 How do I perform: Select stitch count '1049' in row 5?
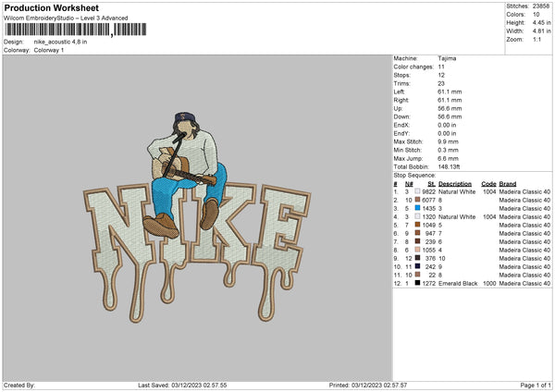428,225
